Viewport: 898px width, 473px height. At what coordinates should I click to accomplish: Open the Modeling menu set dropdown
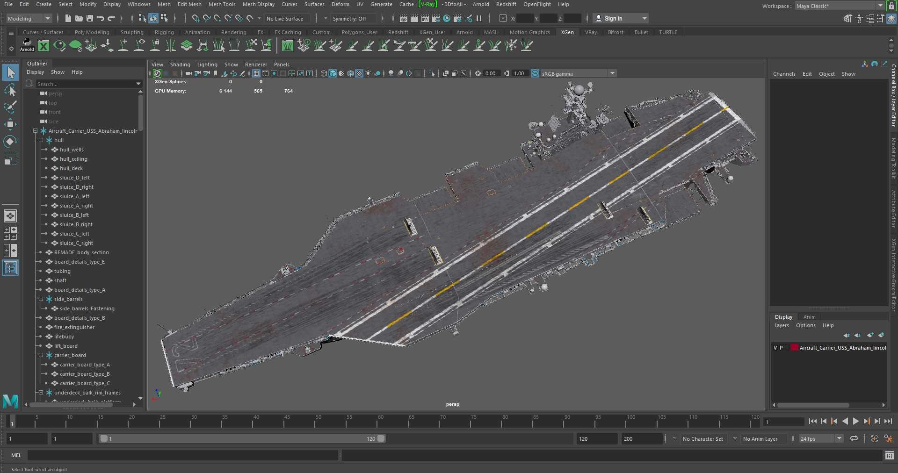tap(29, 19)
